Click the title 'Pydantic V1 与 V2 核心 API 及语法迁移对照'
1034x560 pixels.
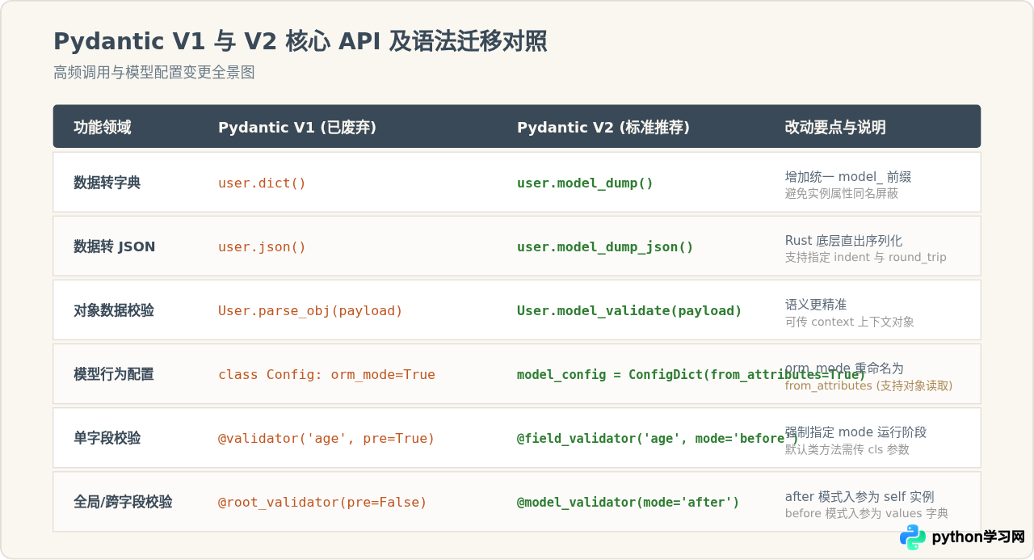[300, 41]
